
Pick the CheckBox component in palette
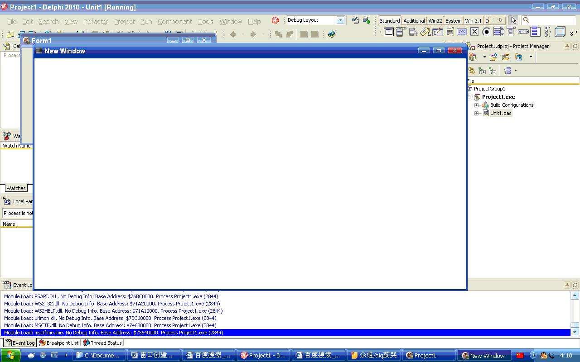[x=474, y=32]
